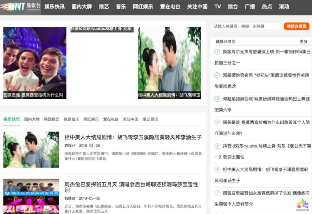Click the number 5 ranking icon
312x214 pixels.
218,146
